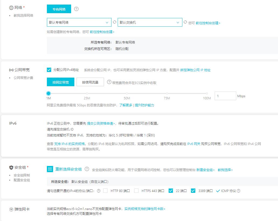Switch to the 按使用流量 tab

(x=90, y=82)
